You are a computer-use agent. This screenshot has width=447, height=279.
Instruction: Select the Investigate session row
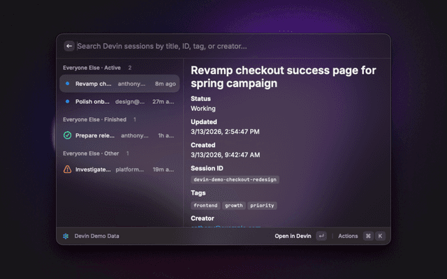pos(119,169)
